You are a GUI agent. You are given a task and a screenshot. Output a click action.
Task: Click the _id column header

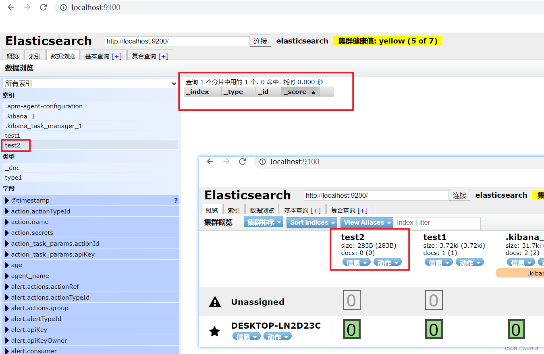pos(268,92)
